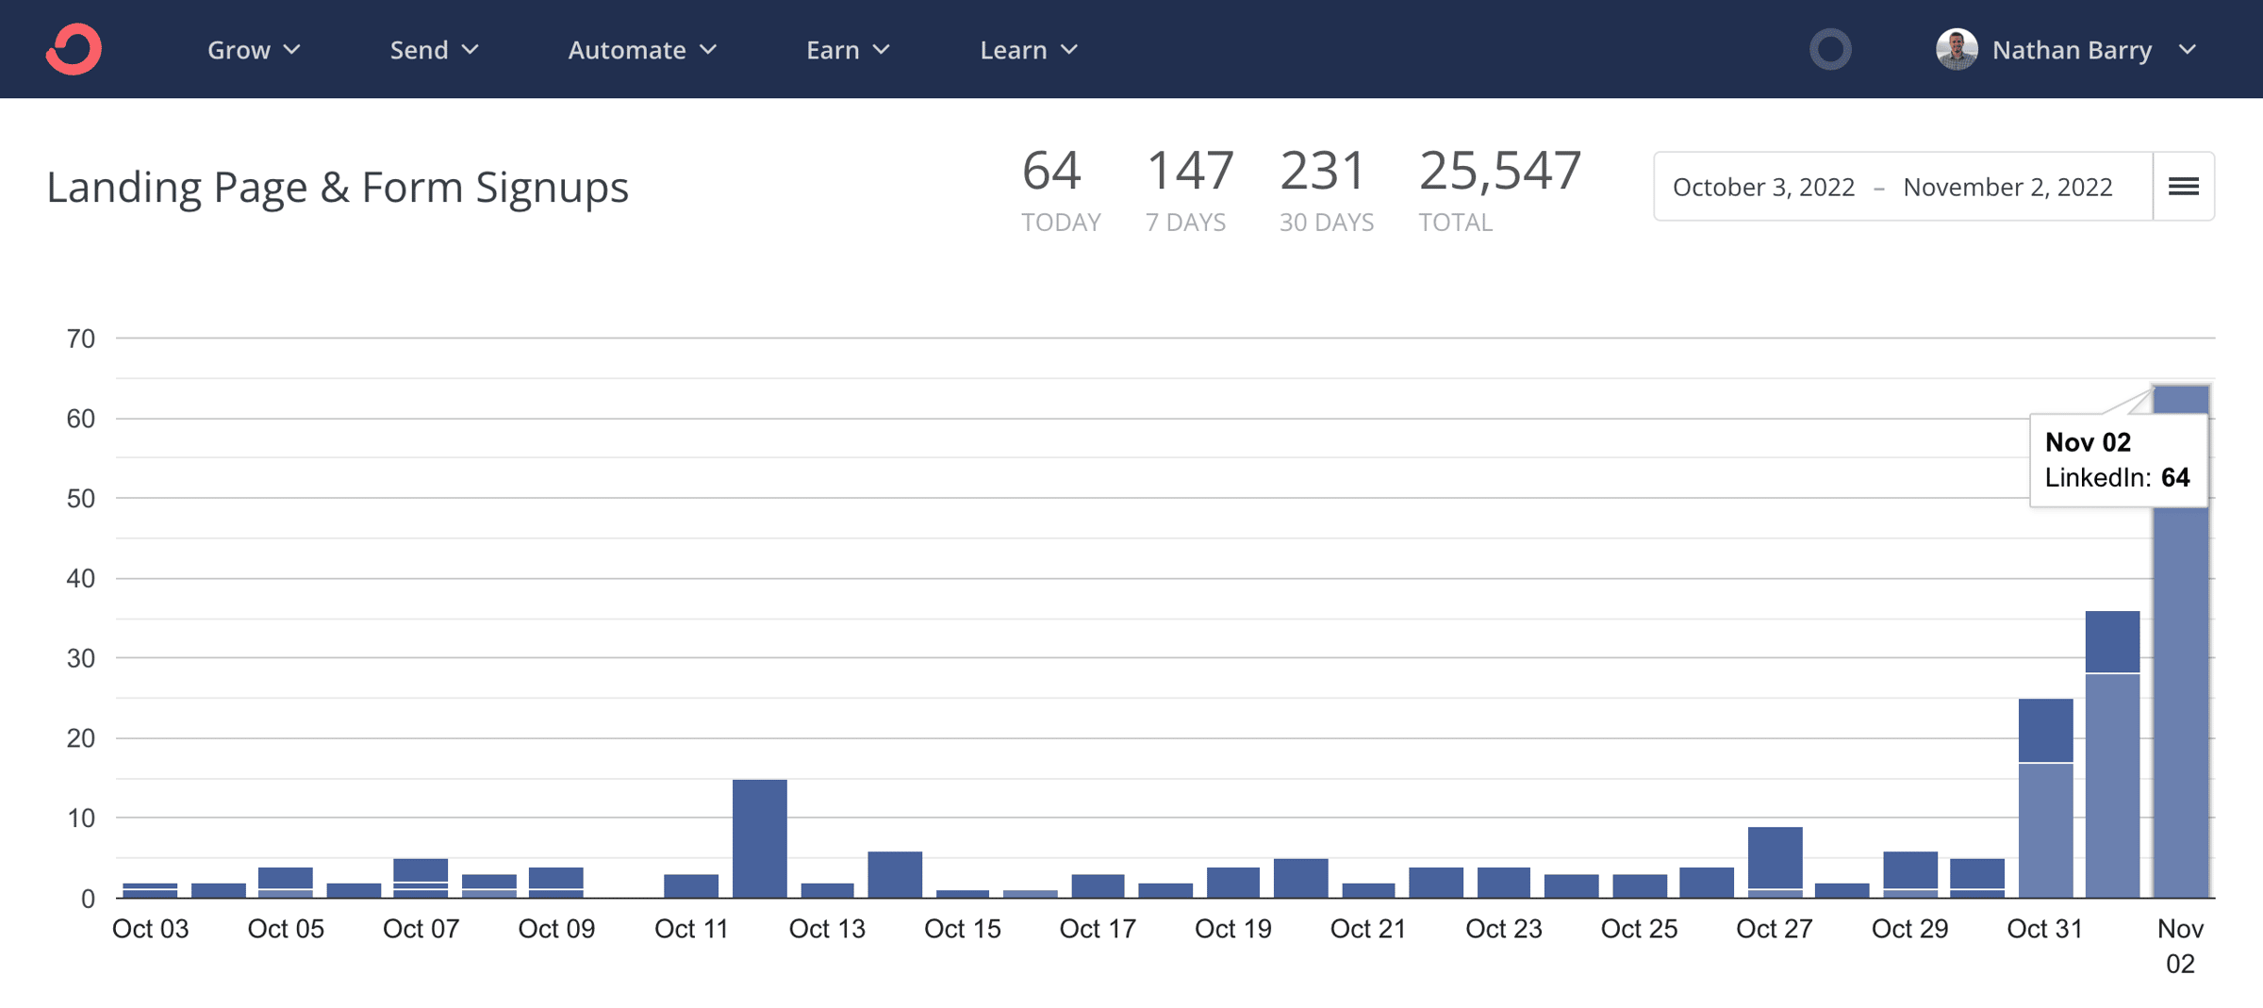Expand the Grow dropdown menu
The image size is (2263, 1008).
(253, 50)
